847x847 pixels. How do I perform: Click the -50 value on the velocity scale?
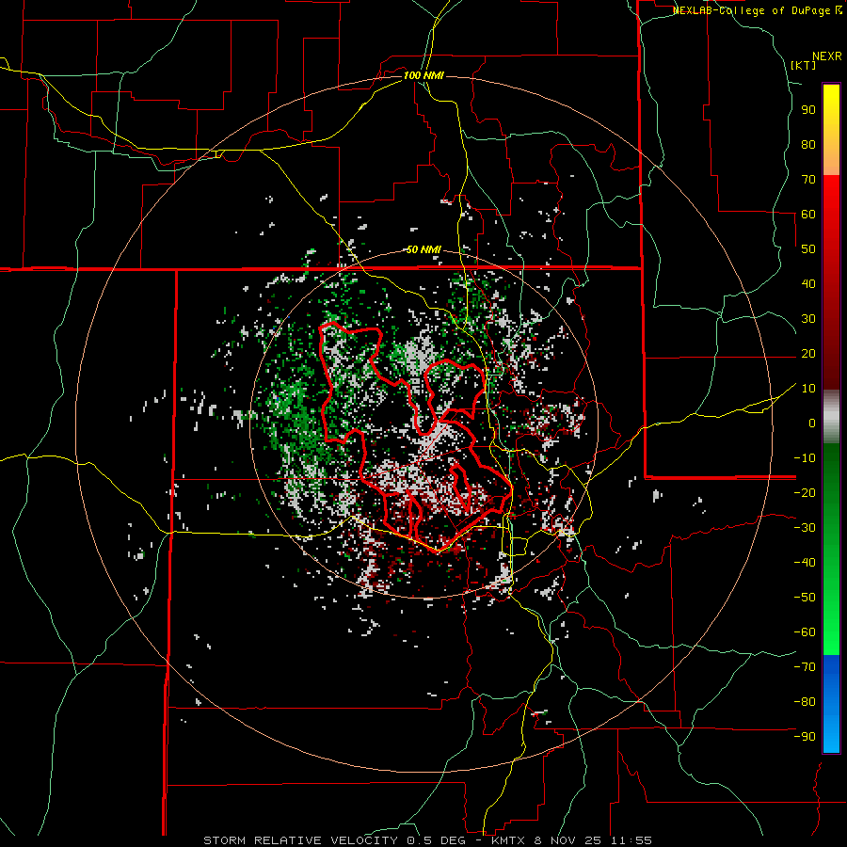[805, 598]
